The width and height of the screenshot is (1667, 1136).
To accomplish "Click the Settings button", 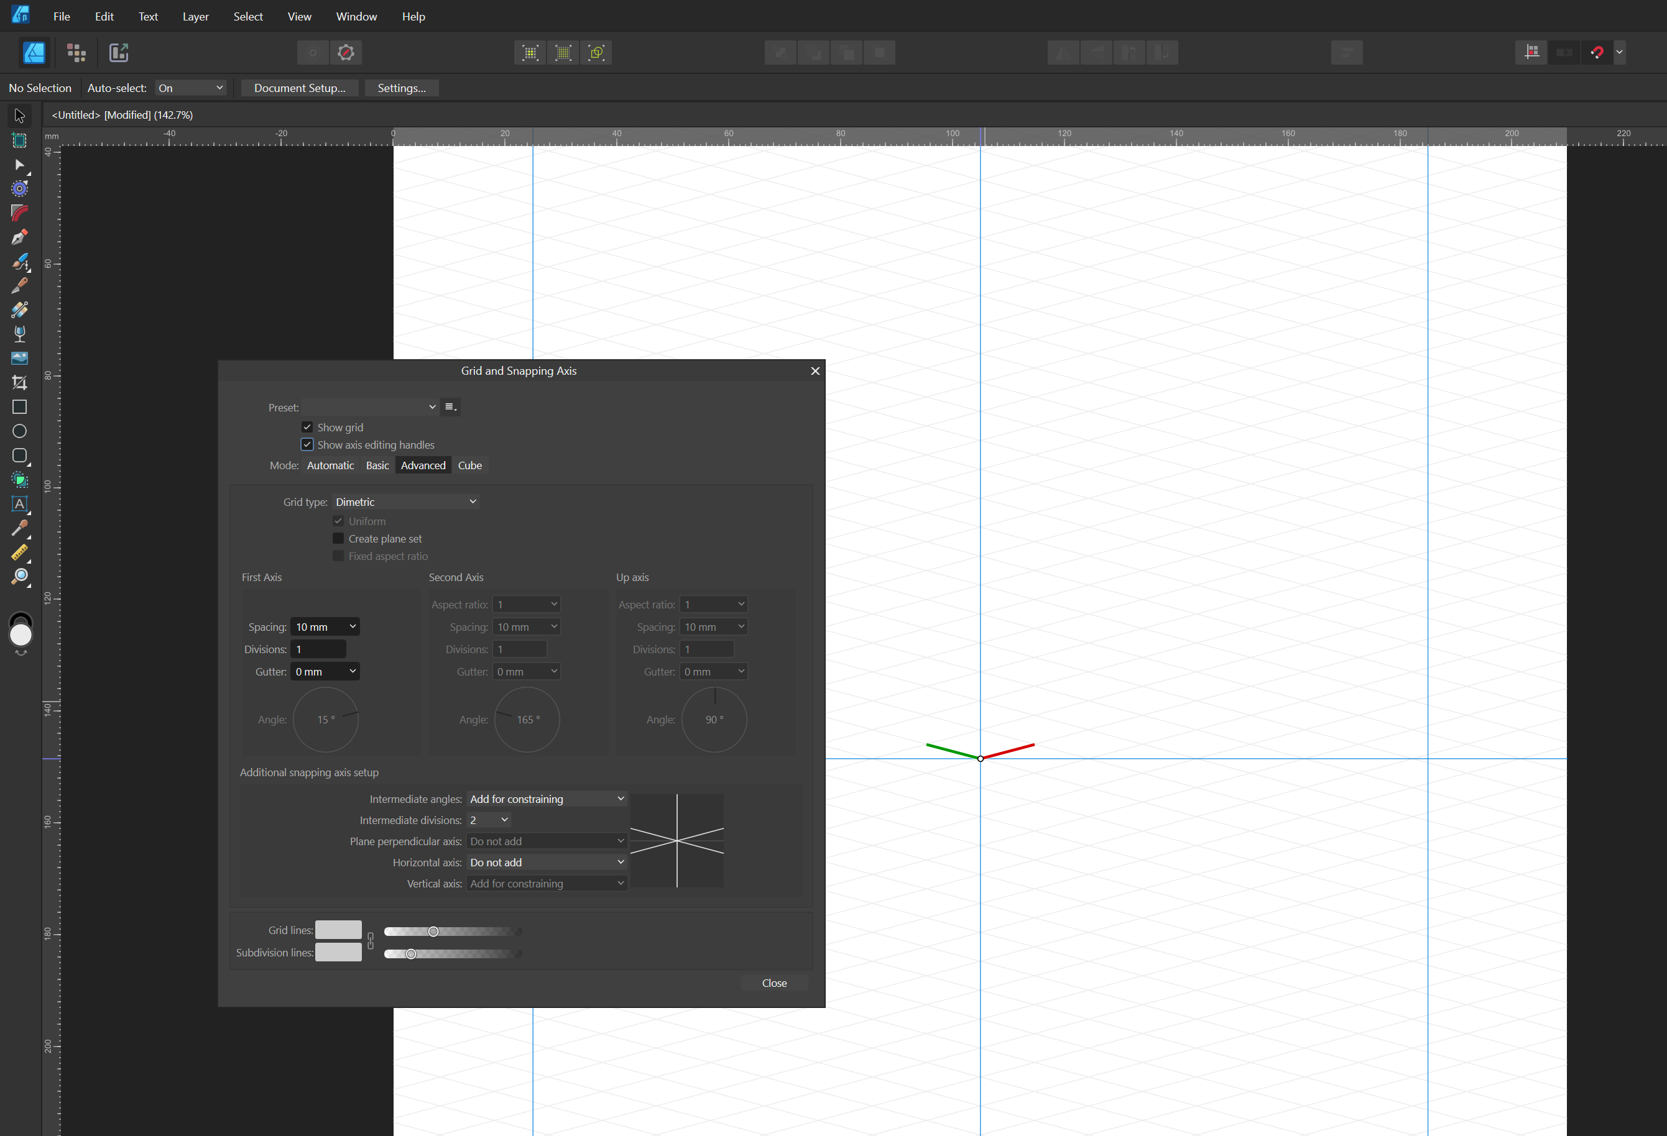I will click(402, 88).
